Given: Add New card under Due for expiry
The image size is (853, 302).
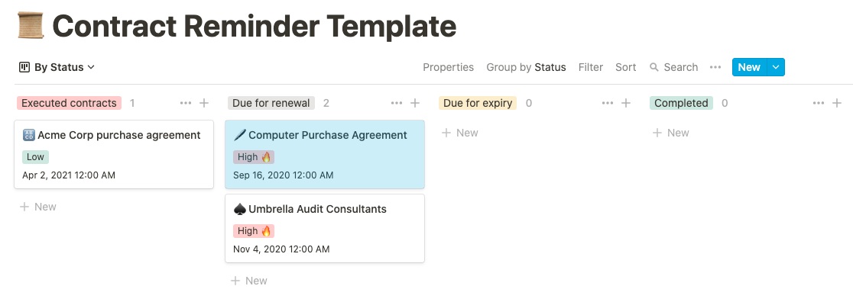Looking at the screenshot, I should point(459,133).
